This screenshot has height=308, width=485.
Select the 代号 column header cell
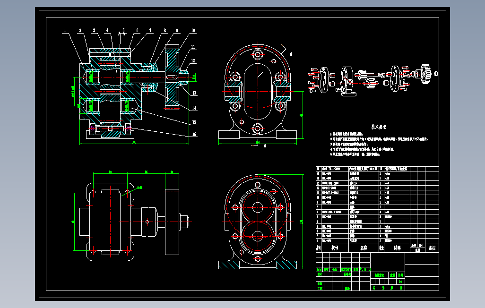(335, 248)
